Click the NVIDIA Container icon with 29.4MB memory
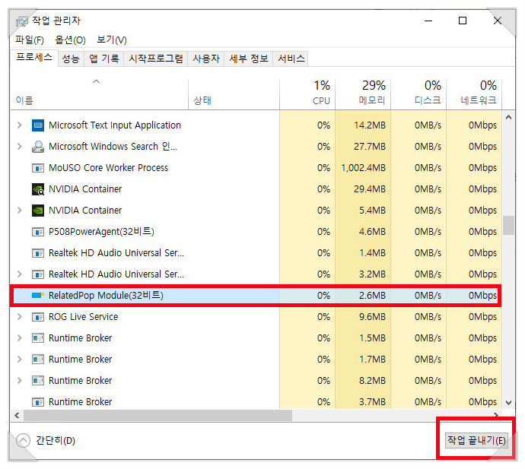Screen dimensions: 525x469 (x=38, y=189)
